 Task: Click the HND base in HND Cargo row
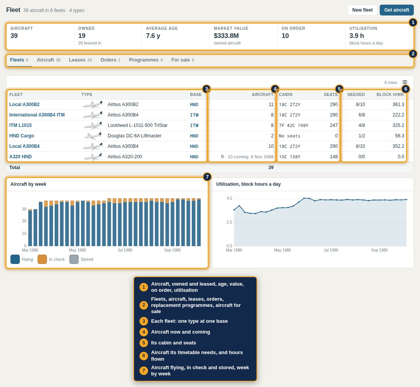click(194, 136)
